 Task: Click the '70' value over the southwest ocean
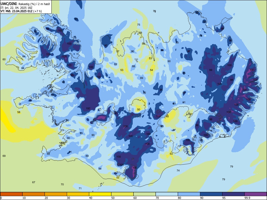coord(62,184)
